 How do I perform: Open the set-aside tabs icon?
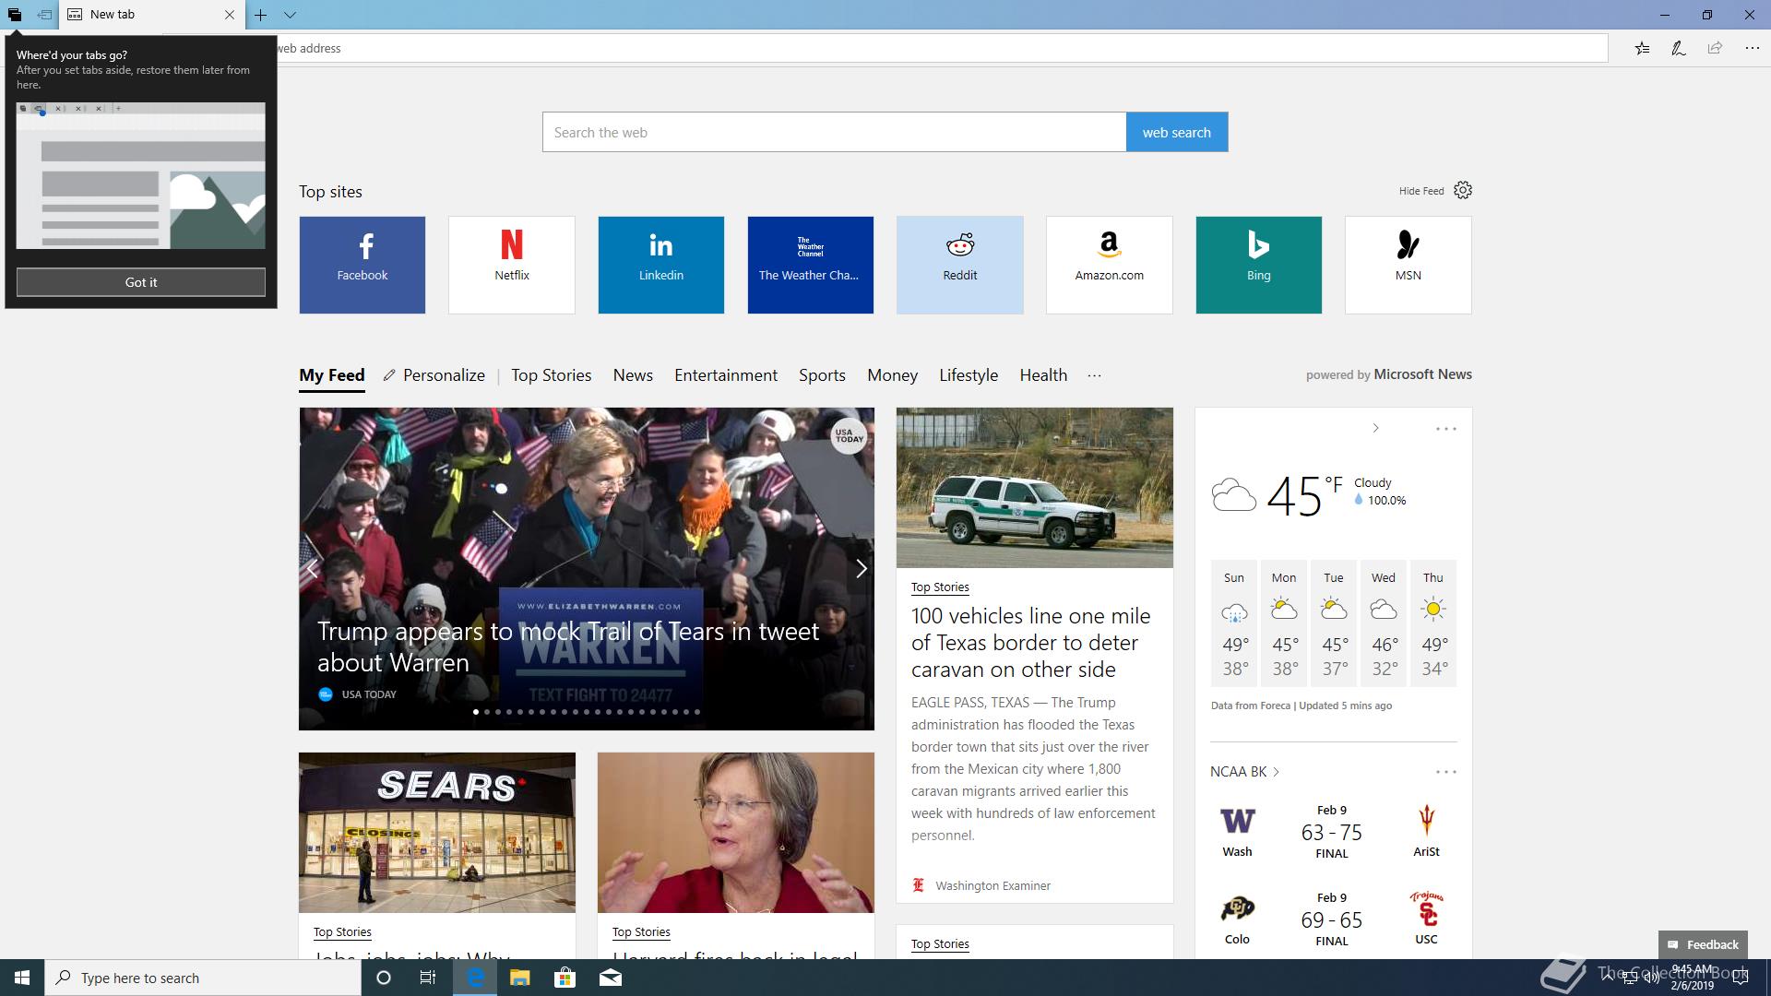pos(15,15)
